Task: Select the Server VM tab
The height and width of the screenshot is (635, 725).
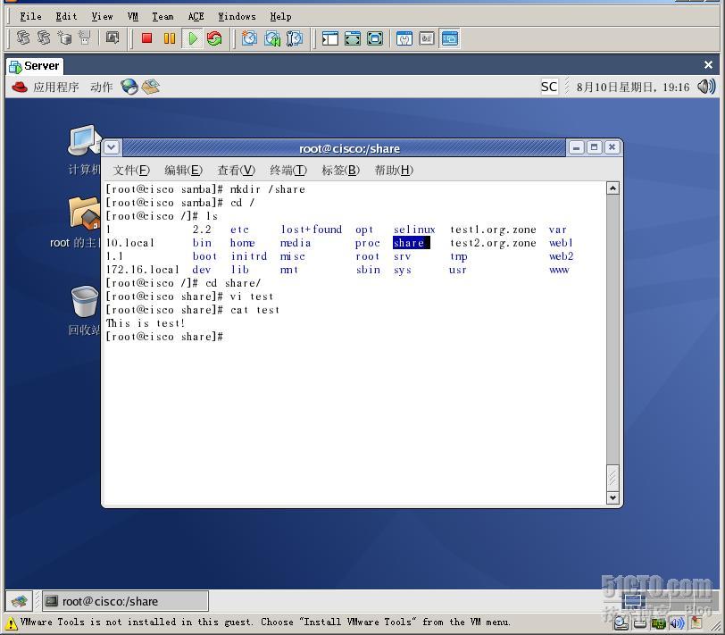Action: (35, 66)
